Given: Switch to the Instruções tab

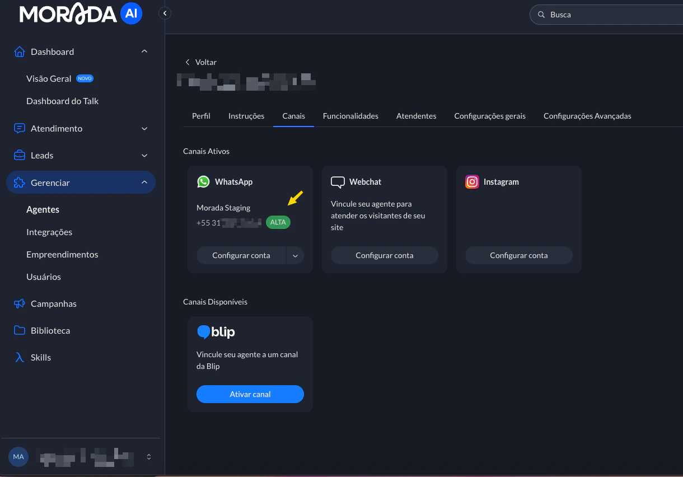Looking at the screenshot, I should [246, 116].
